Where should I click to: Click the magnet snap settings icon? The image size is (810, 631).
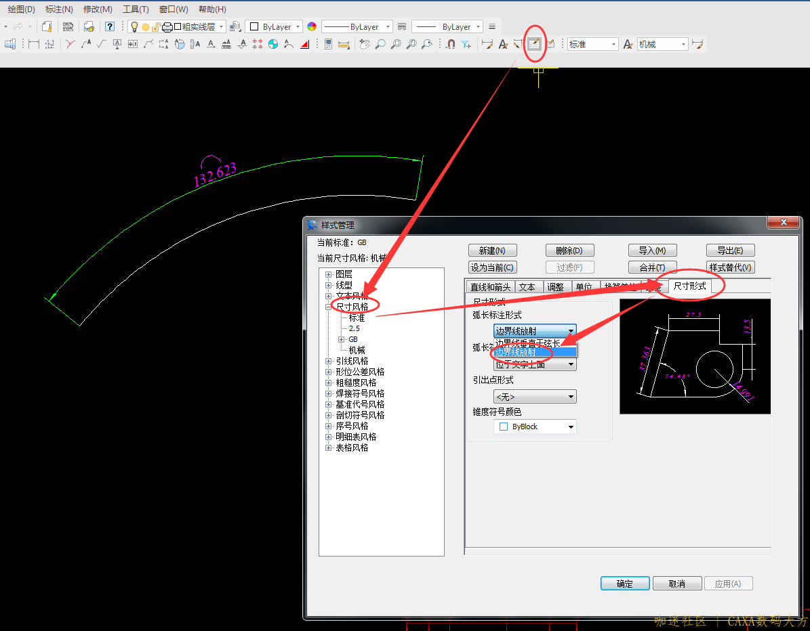coord(451,45)
